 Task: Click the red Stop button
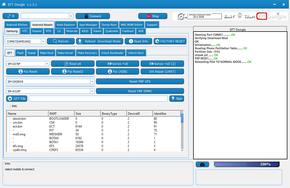point(153,16)
